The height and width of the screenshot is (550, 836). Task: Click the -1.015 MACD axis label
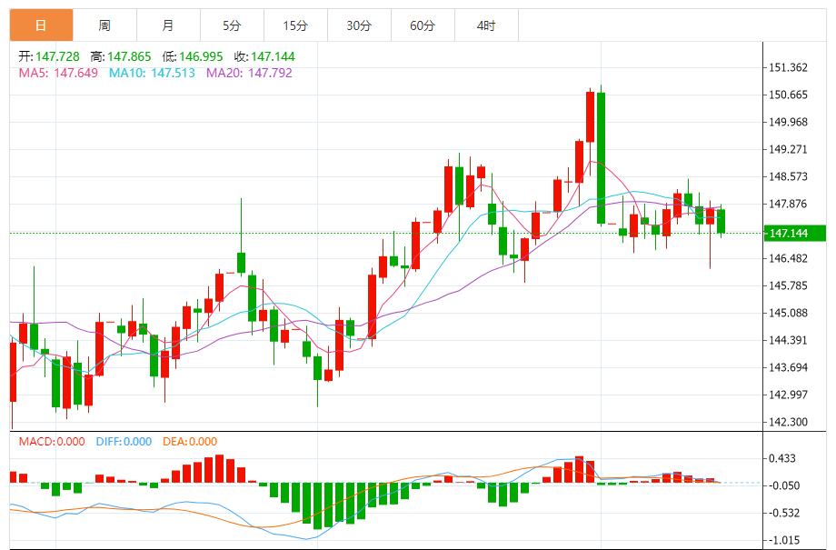[784, 540]
